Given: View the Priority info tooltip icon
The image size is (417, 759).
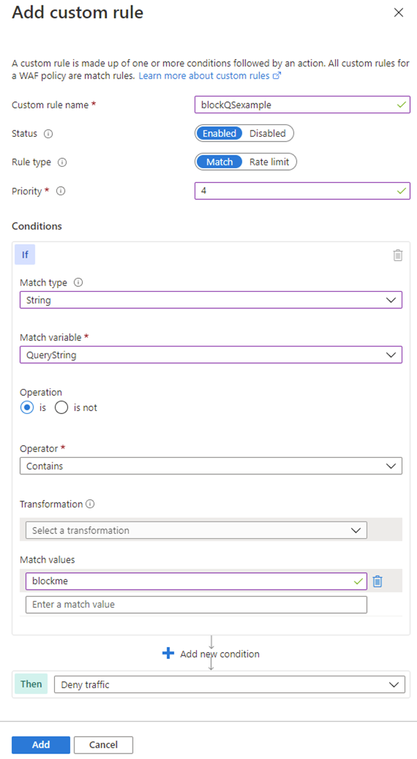Looking at the screenshot, I should pos(60,190).
